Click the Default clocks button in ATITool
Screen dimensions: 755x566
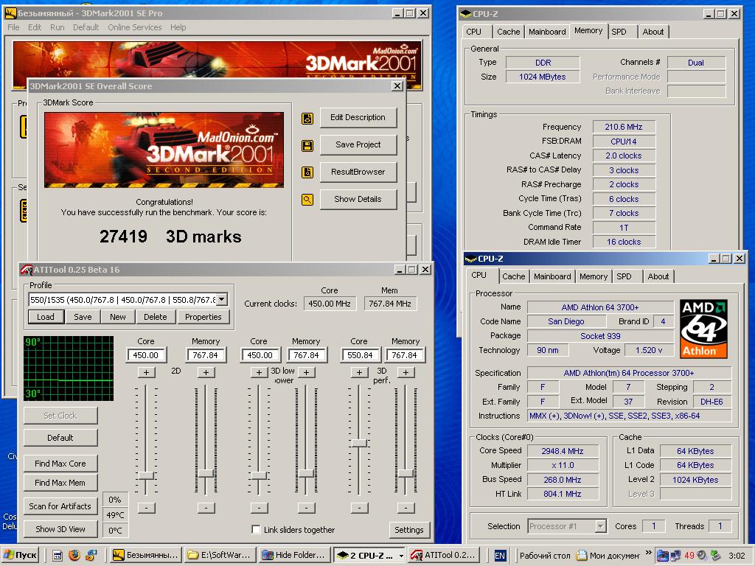click(60, 438)
